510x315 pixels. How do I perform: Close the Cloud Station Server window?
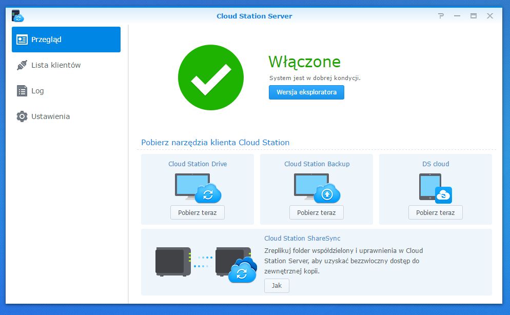click(x=490, y=16)
